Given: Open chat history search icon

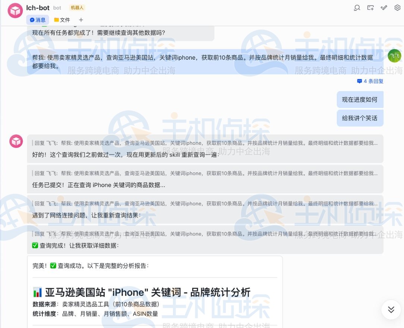Looking at the screenshot, I should point(357,8).
